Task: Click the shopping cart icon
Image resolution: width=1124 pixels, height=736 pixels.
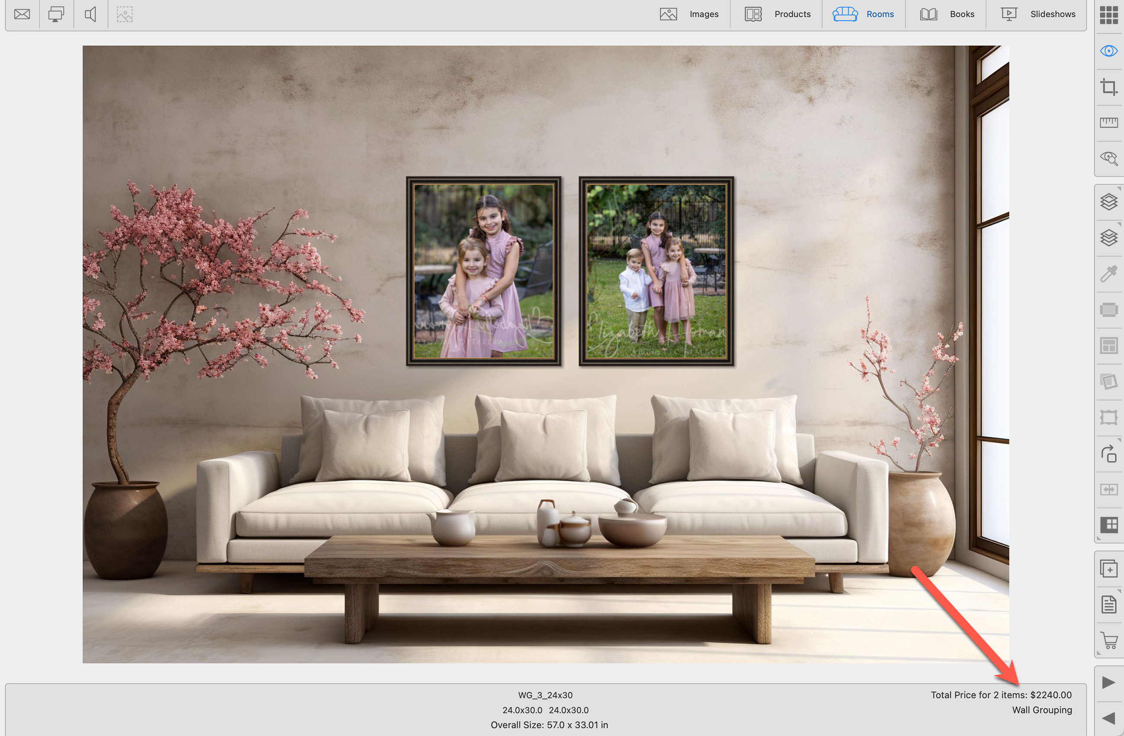Action: [x=1108, y=640]
